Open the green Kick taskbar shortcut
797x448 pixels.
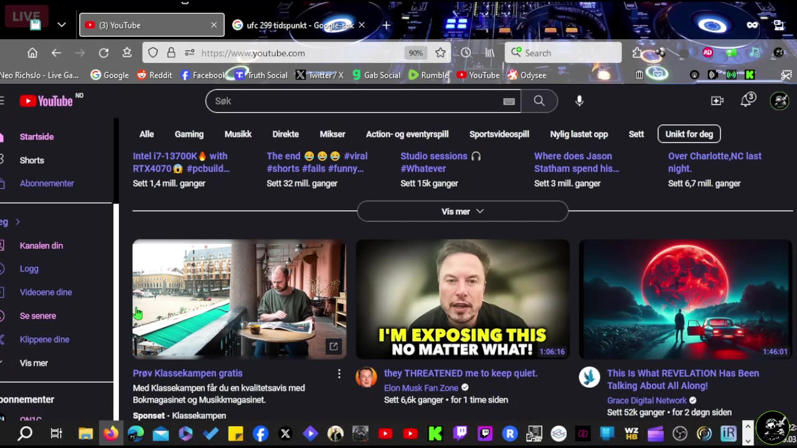[435, 434]
